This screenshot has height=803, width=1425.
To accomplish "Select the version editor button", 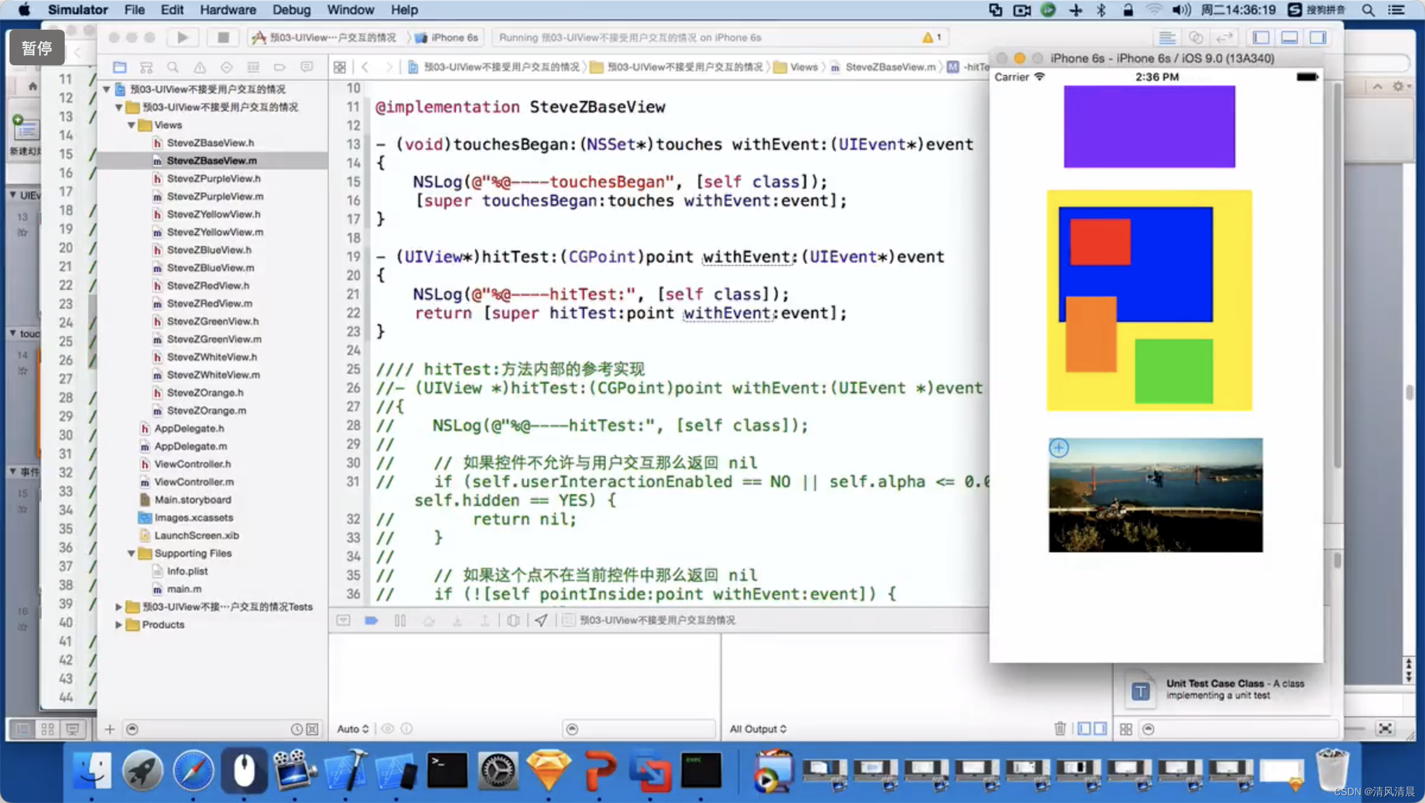I will click(1224, 37).
